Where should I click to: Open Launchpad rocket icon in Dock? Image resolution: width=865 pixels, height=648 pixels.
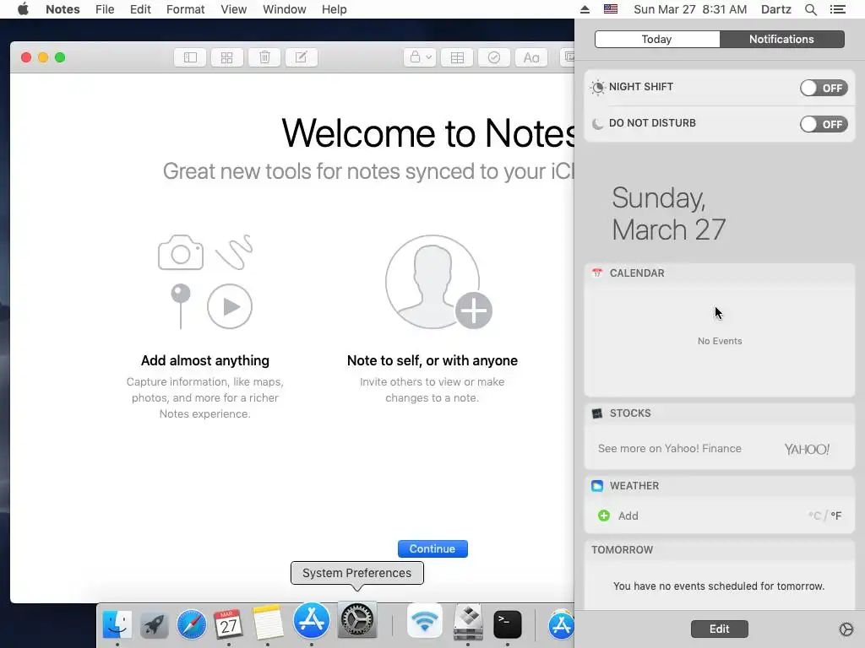pyautogui.click(x=154, y=625)
